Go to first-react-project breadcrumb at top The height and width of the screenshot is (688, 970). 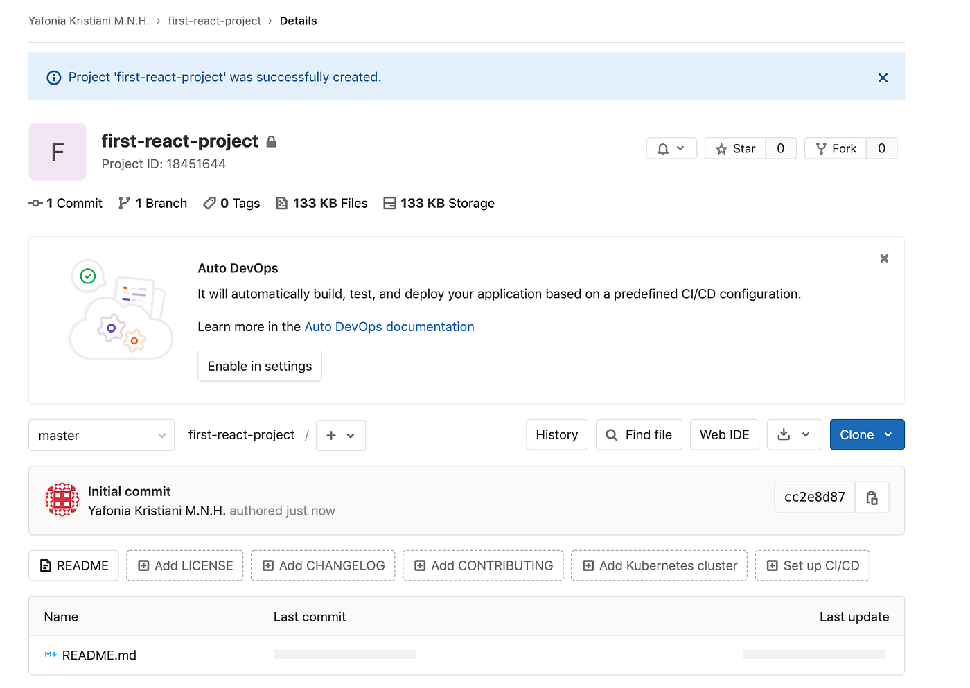click(x=215, y=21)
